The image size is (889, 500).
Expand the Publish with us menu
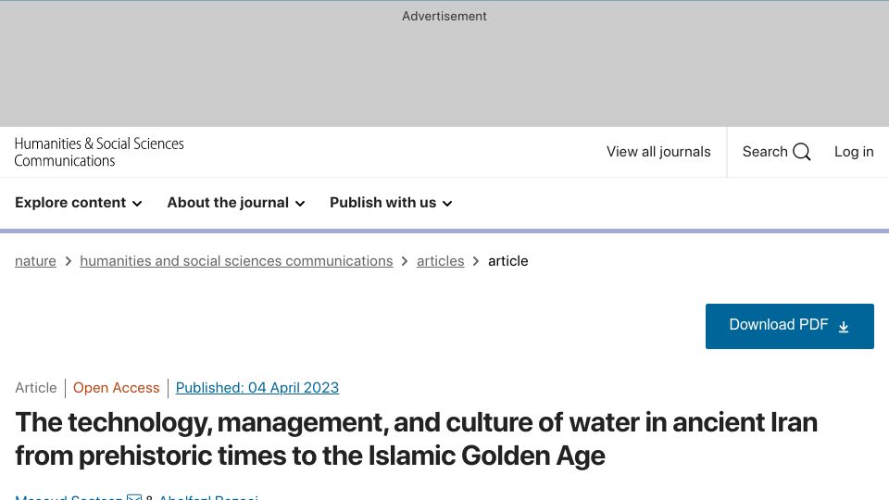click(391, 203)
